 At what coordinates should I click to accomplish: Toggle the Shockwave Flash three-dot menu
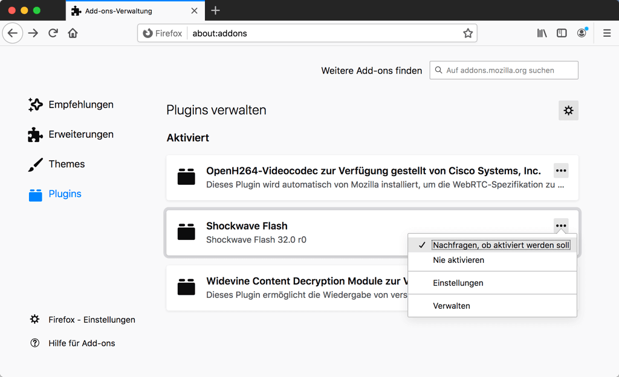[x=561, y=225]
